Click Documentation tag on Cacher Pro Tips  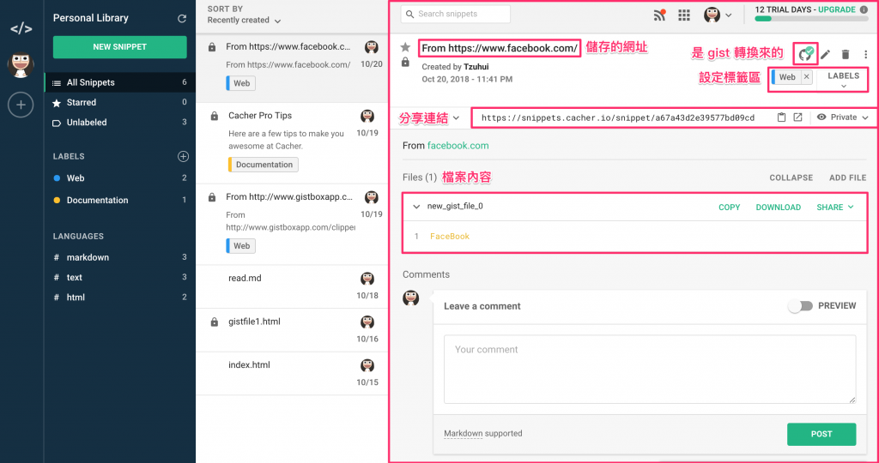[263, 165]
